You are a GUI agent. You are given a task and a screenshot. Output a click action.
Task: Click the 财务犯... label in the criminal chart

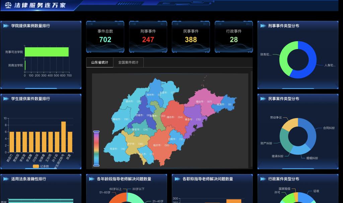(266, 54)
